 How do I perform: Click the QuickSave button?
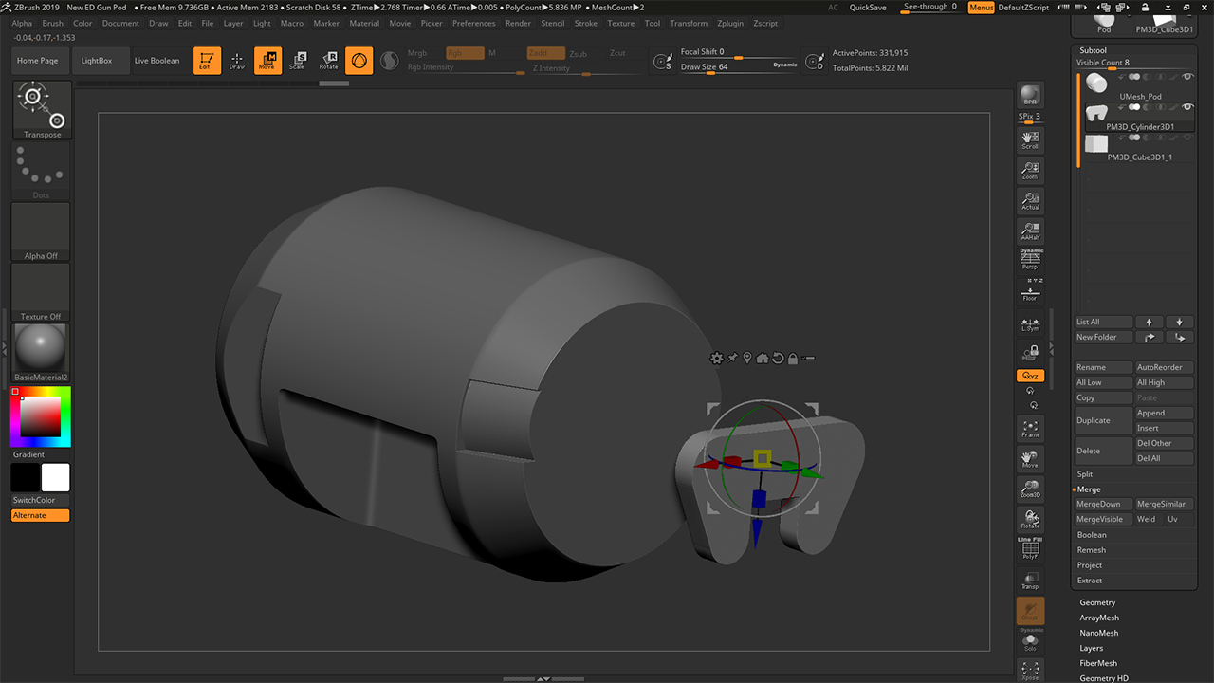click(x=868, y=7)
